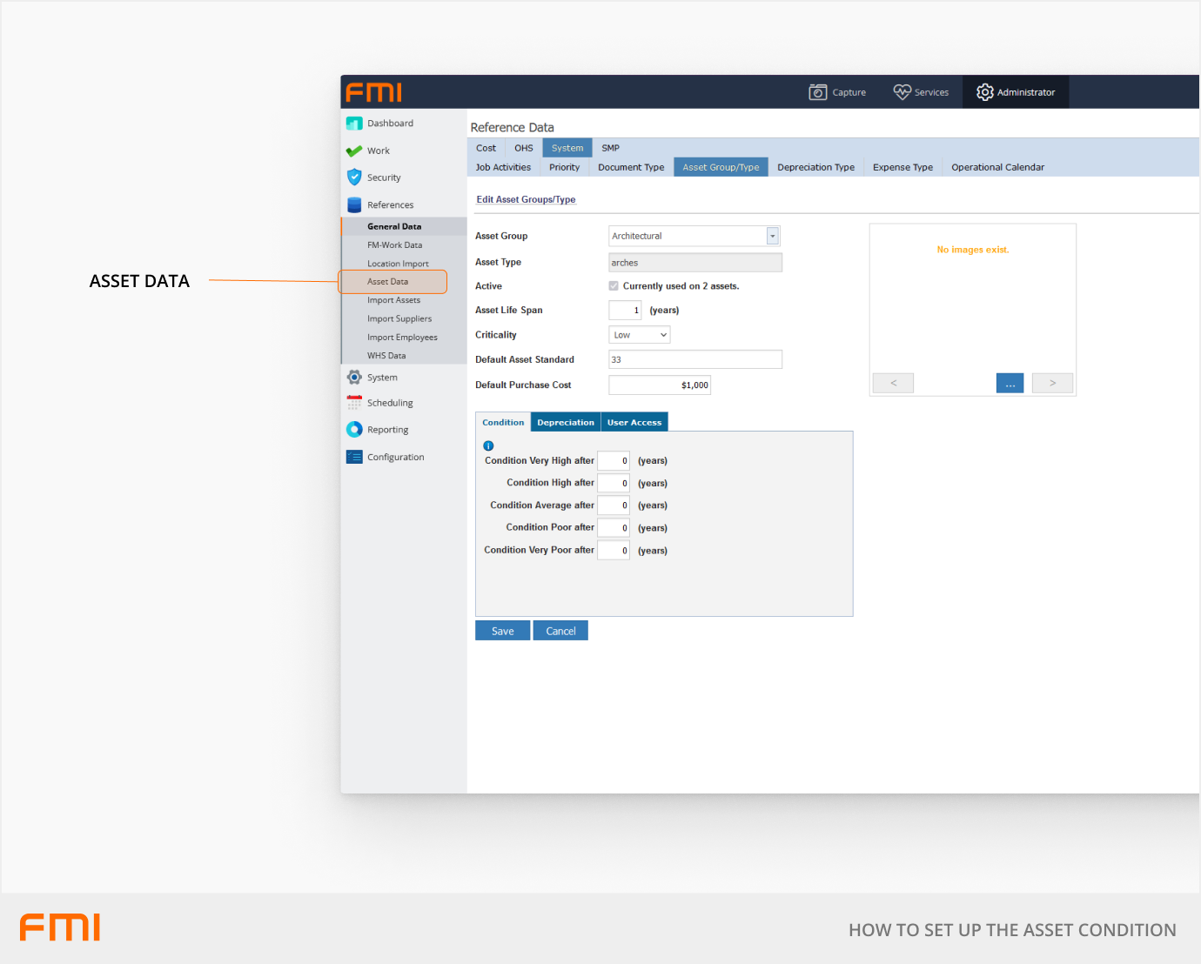Open the References database icon

click(x=354, y=205)
